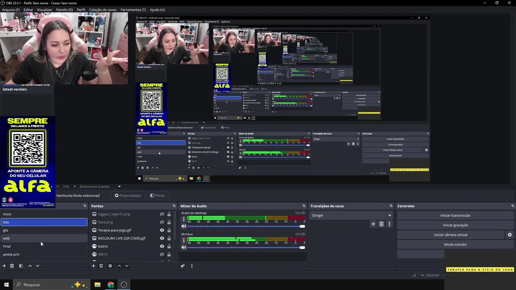516x290 pixels.
Task: Open source Propriedades button
Action: (x=128, y=196)
